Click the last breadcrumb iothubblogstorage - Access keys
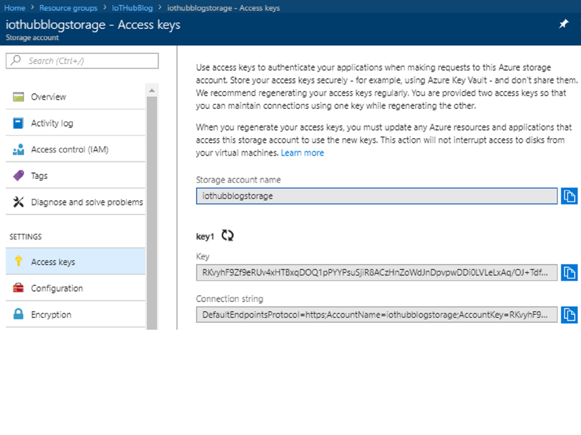Screen dimensions: 581x435 coord(223,8)
